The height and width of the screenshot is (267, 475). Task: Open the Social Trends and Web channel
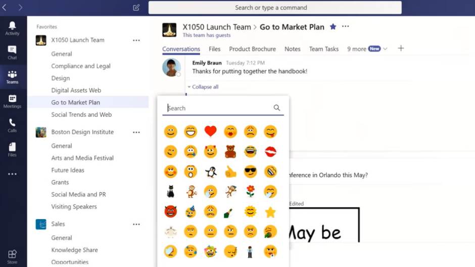[81, 115]
